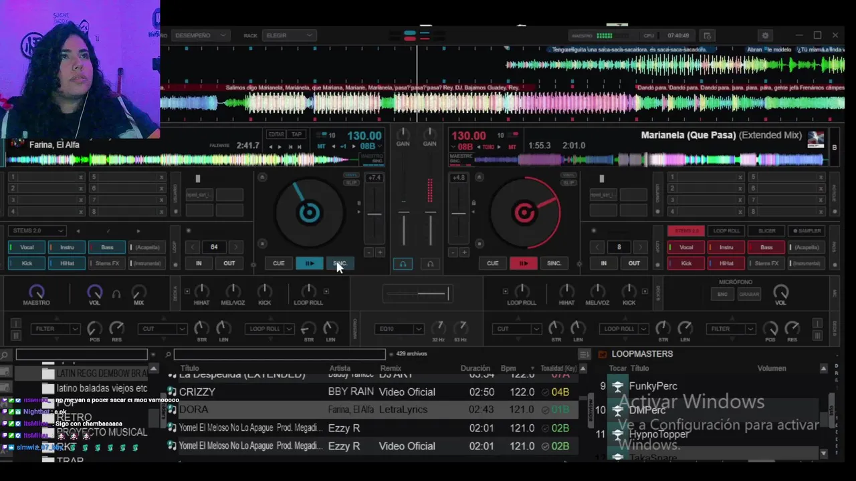Clear right deck hotcue 8 with x
The width and height of the screenshot is (856, 481).
tap(821, 211)
